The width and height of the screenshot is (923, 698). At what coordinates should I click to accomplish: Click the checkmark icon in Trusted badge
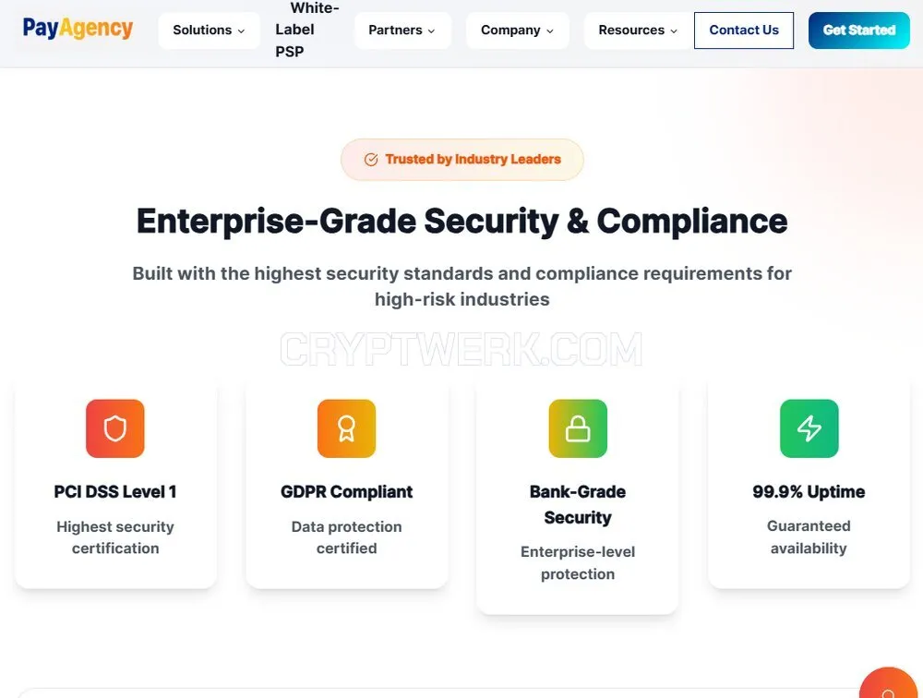tap(371, 160)
